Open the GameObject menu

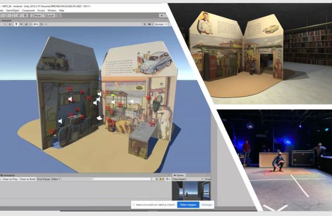[13, 10]
